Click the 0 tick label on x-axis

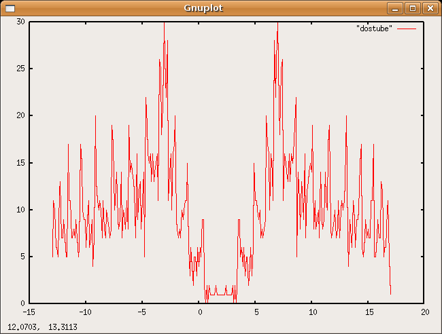[200, 312]
